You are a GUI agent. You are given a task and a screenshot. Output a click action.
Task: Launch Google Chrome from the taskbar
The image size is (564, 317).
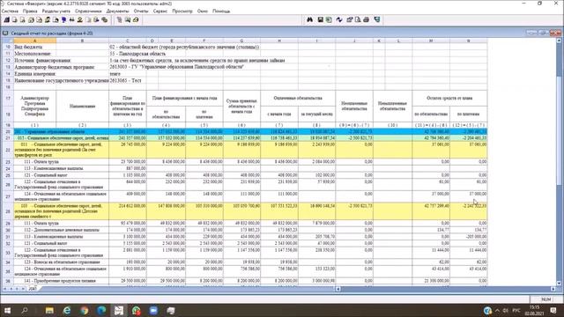coord(85,310)
